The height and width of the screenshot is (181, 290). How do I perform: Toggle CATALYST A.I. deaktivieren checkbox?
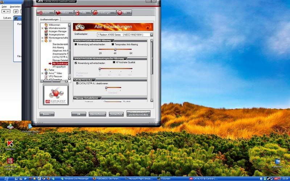click(x=77, y=83)
